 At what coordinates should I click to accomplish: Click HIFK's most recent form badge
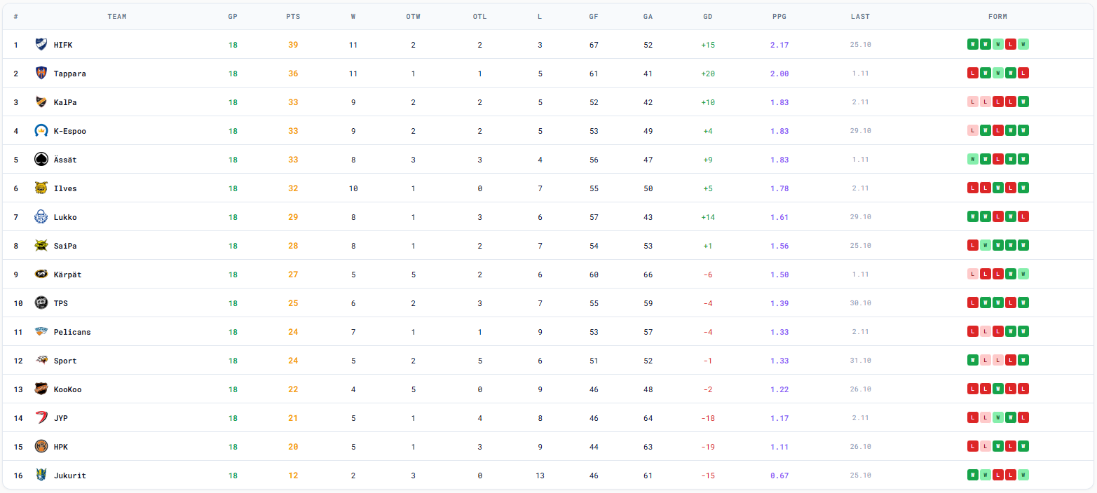tap(1023, 45)
